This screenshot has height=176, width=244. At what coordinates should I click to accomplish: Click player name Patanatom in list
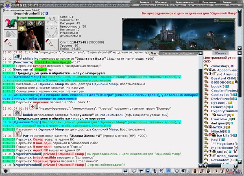click(220, 160)
